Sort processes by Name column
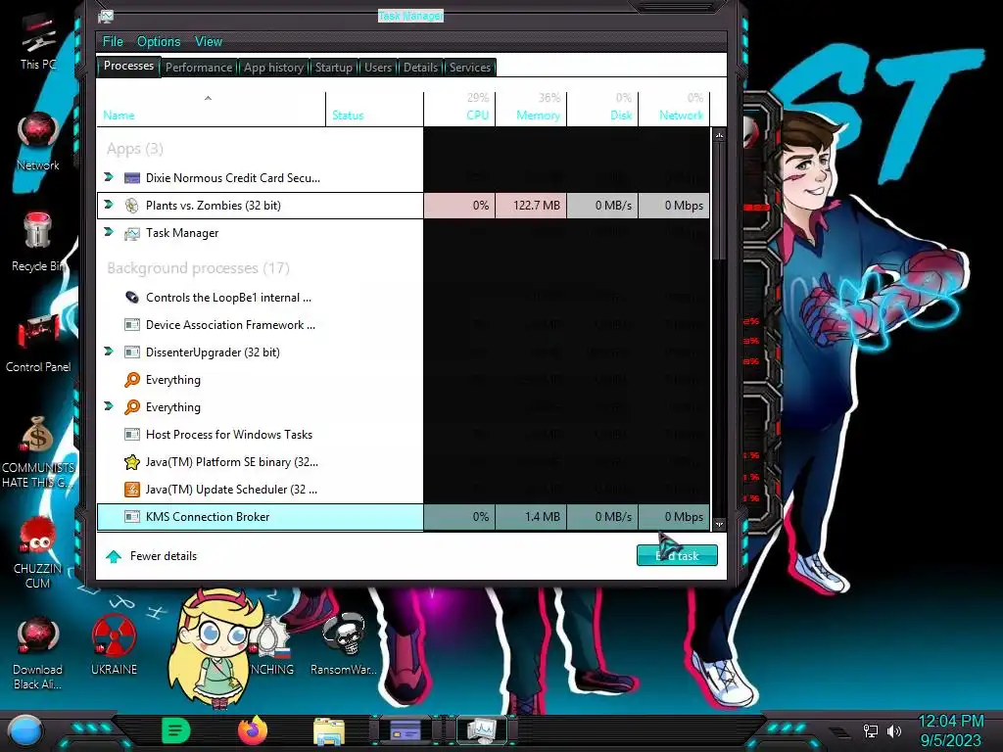The height and width of the screenshot is (752, 1003). tap(212, 110)
